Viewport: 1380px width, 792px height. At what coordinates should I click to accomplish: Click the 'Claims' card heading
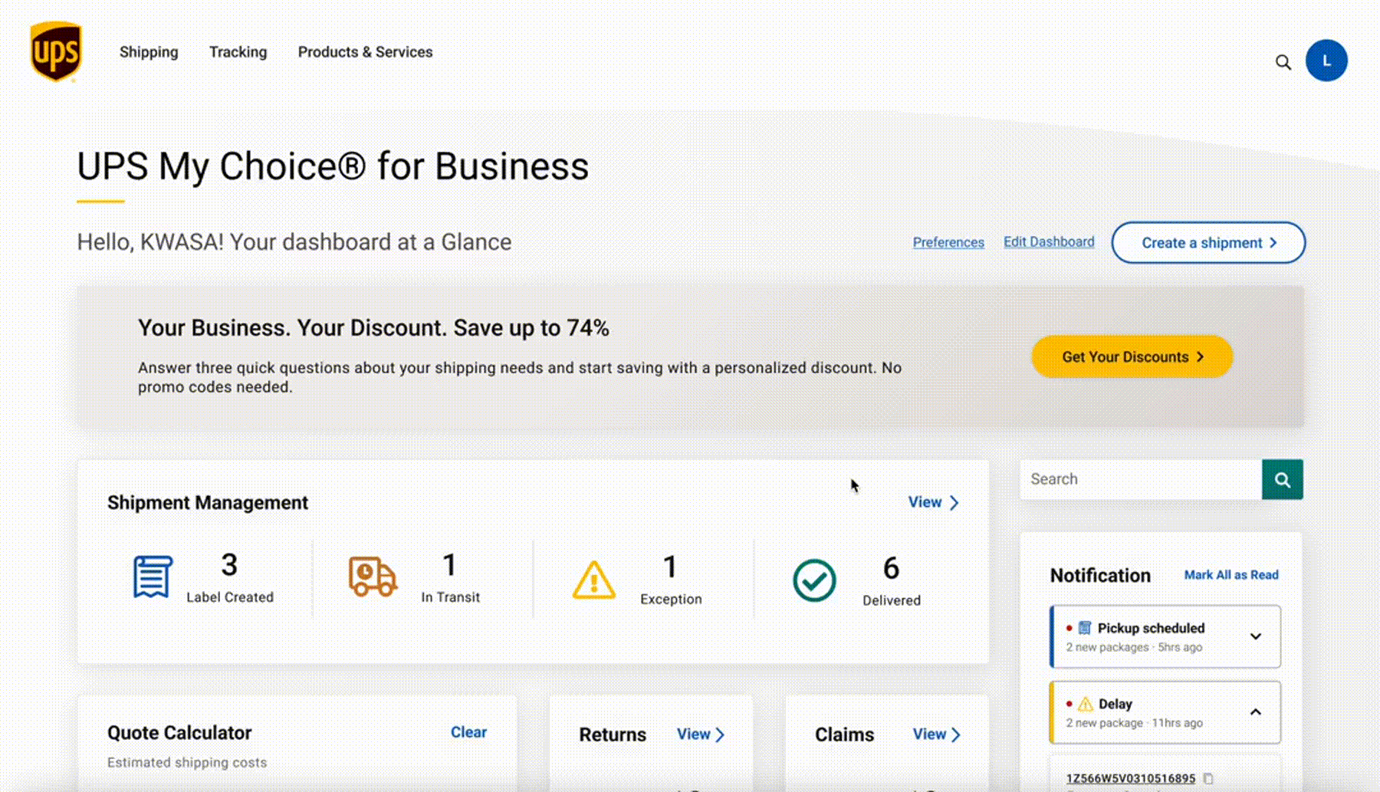[x=844, y=734]
